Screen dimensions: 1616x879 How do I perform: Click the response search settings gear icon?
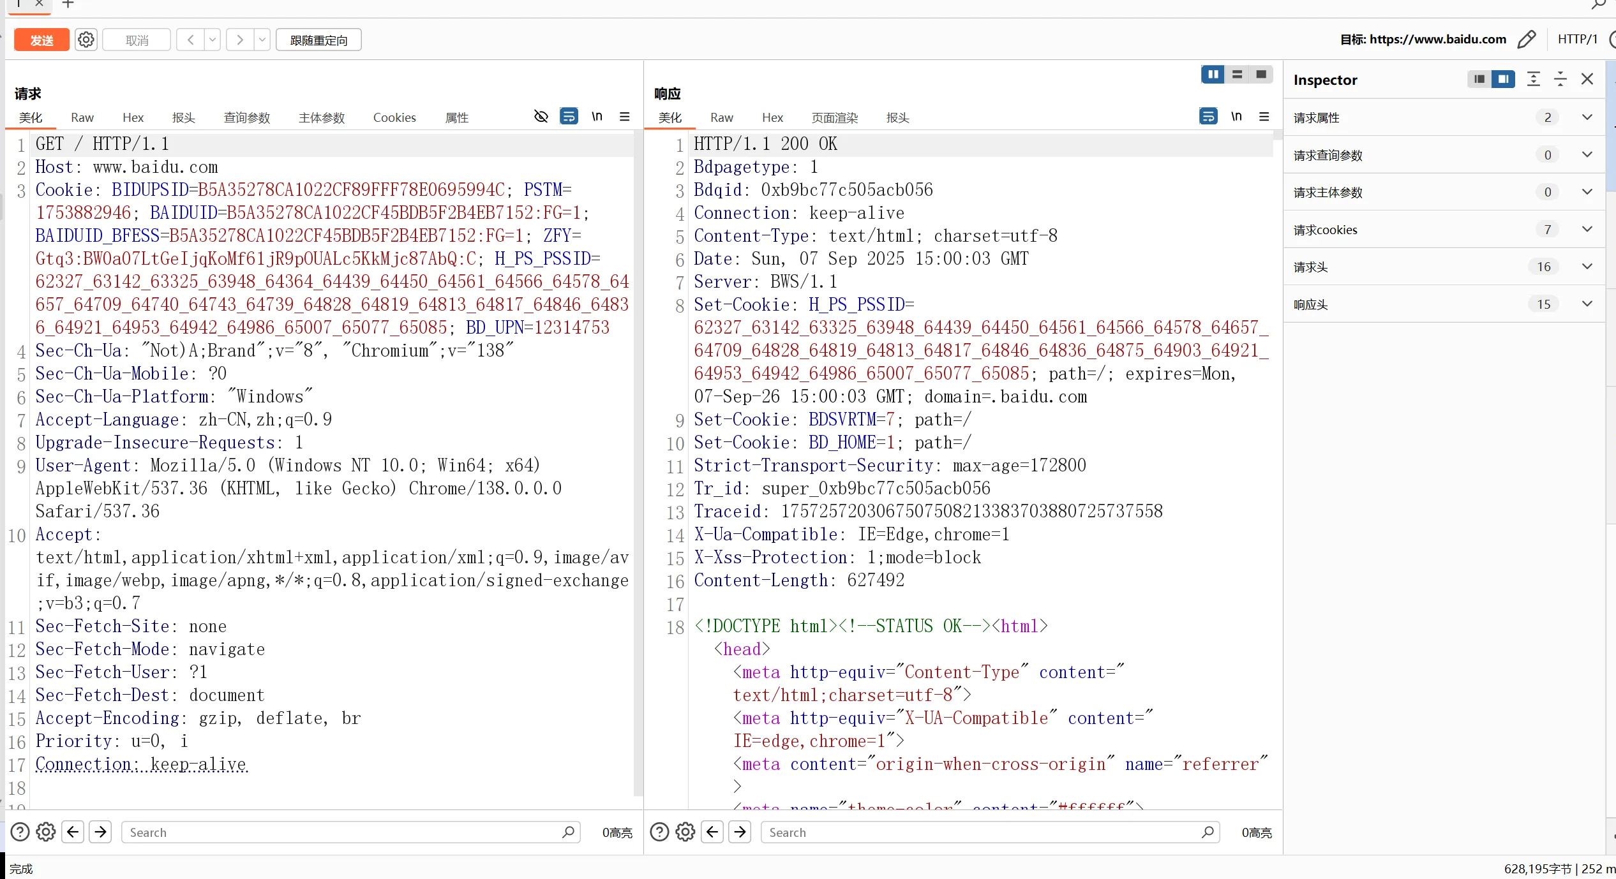685,832
